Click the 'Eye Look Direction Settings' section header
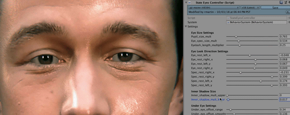Screen dimensions: 290x115 [210, 51]
